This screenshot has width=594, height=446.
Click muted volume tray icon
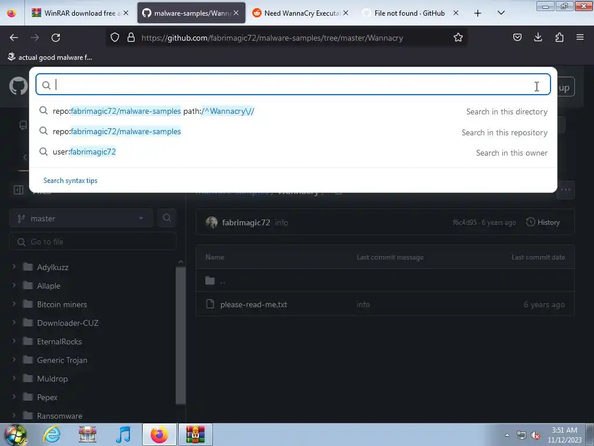point(535,436)
